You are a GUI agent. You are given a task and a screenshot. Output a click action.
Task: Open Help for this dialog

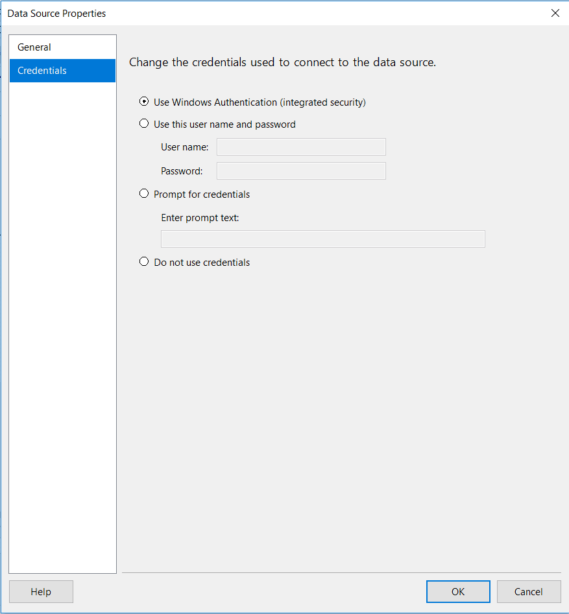pyautogui.click(x=41, y=591)
